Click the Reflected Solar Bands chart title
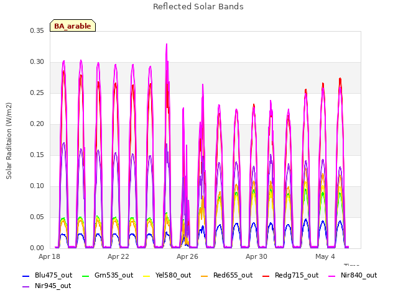The image size is (398, 298). 198,7
